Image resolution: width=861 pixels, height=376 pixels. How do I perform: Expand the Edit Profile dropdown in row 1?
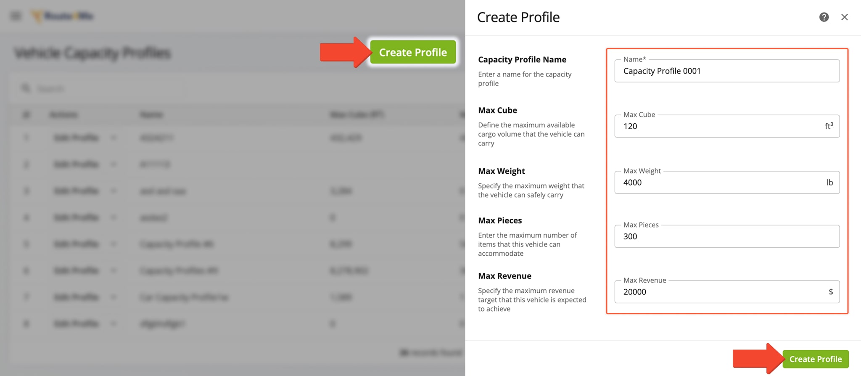point(114,138)
